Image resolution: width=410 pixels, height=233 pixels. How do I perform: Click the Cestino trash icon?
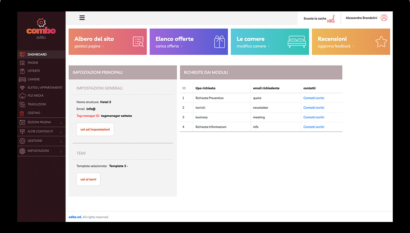[x=22, y=113]
